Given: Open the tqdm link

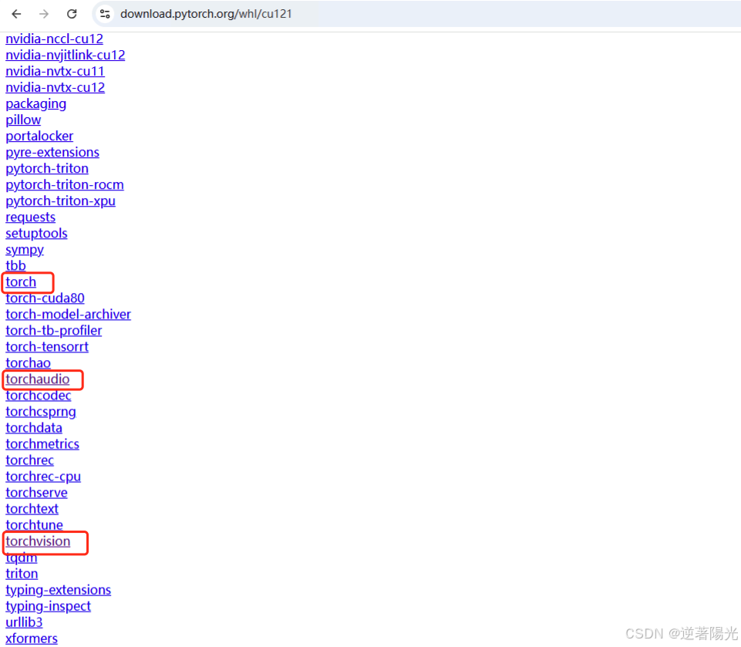Looking at the screenshot, I should pyautogui.click(x=22, y=558).
